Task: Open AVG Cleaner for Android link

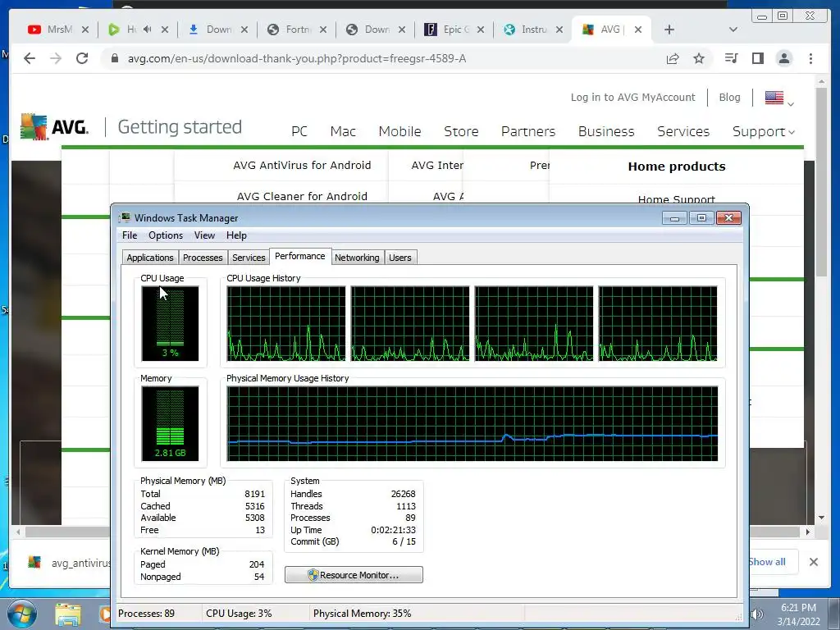Action: tap(302, 197)
